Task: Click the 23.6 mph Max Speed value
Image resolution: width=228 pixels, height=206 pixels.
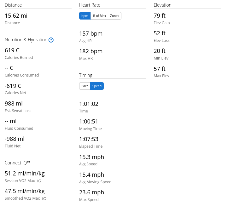Action: 91,192
